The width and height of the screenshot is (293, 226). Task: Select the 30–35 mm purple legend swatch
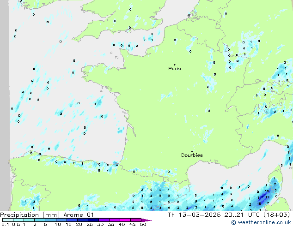(x=104, y=220)
